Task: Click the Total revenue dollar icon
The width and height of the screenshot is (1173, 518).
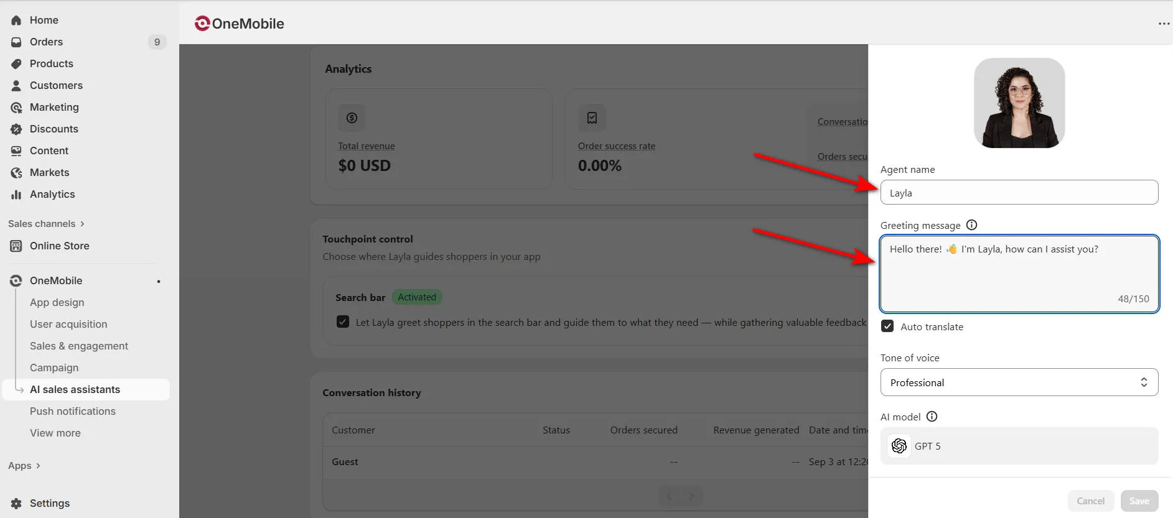Action: pos(352,118)
